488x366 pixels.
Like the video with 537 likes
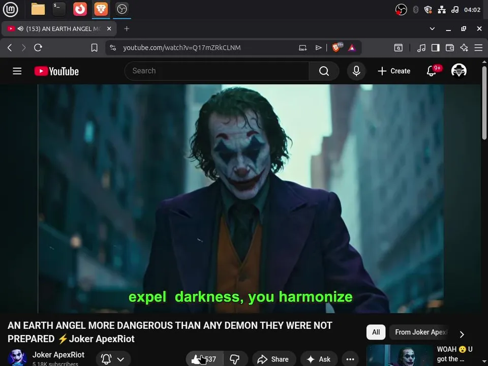tap(204, 359)
